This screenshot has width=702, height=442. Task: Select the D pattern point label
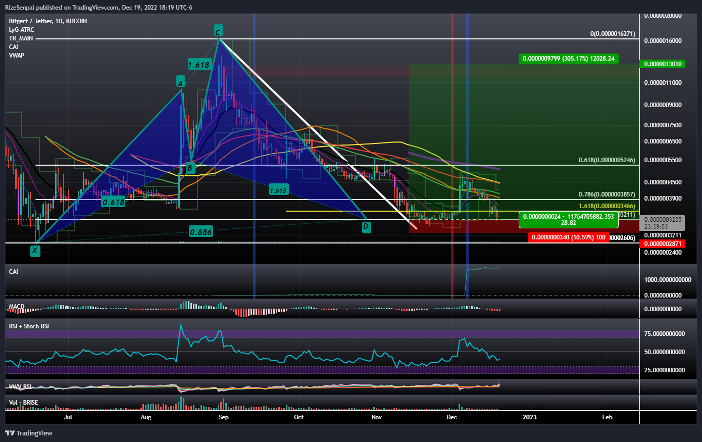point(366,227)
